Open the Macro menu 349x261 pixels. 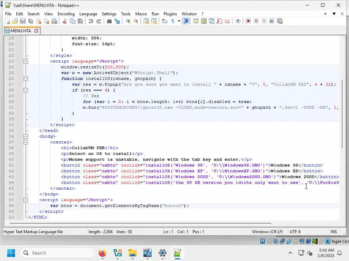141,14
